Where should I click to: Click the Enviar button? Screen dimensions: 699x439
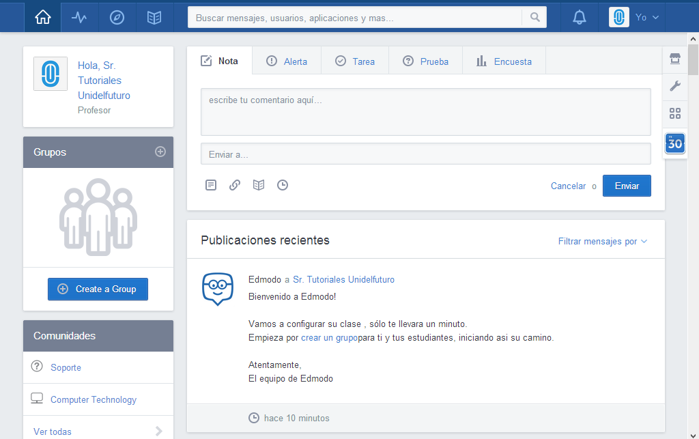click(627, 186)
